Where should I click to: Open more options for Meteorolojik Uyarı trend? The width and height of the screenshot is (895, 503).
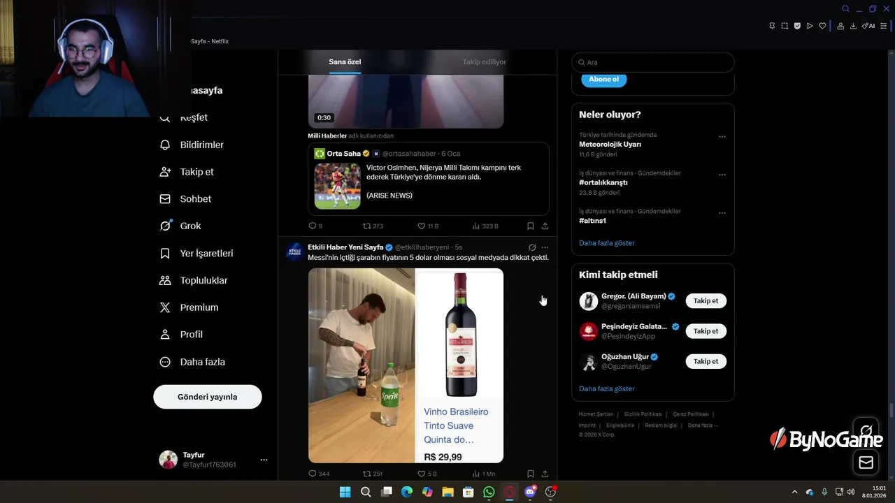point(722,137)
